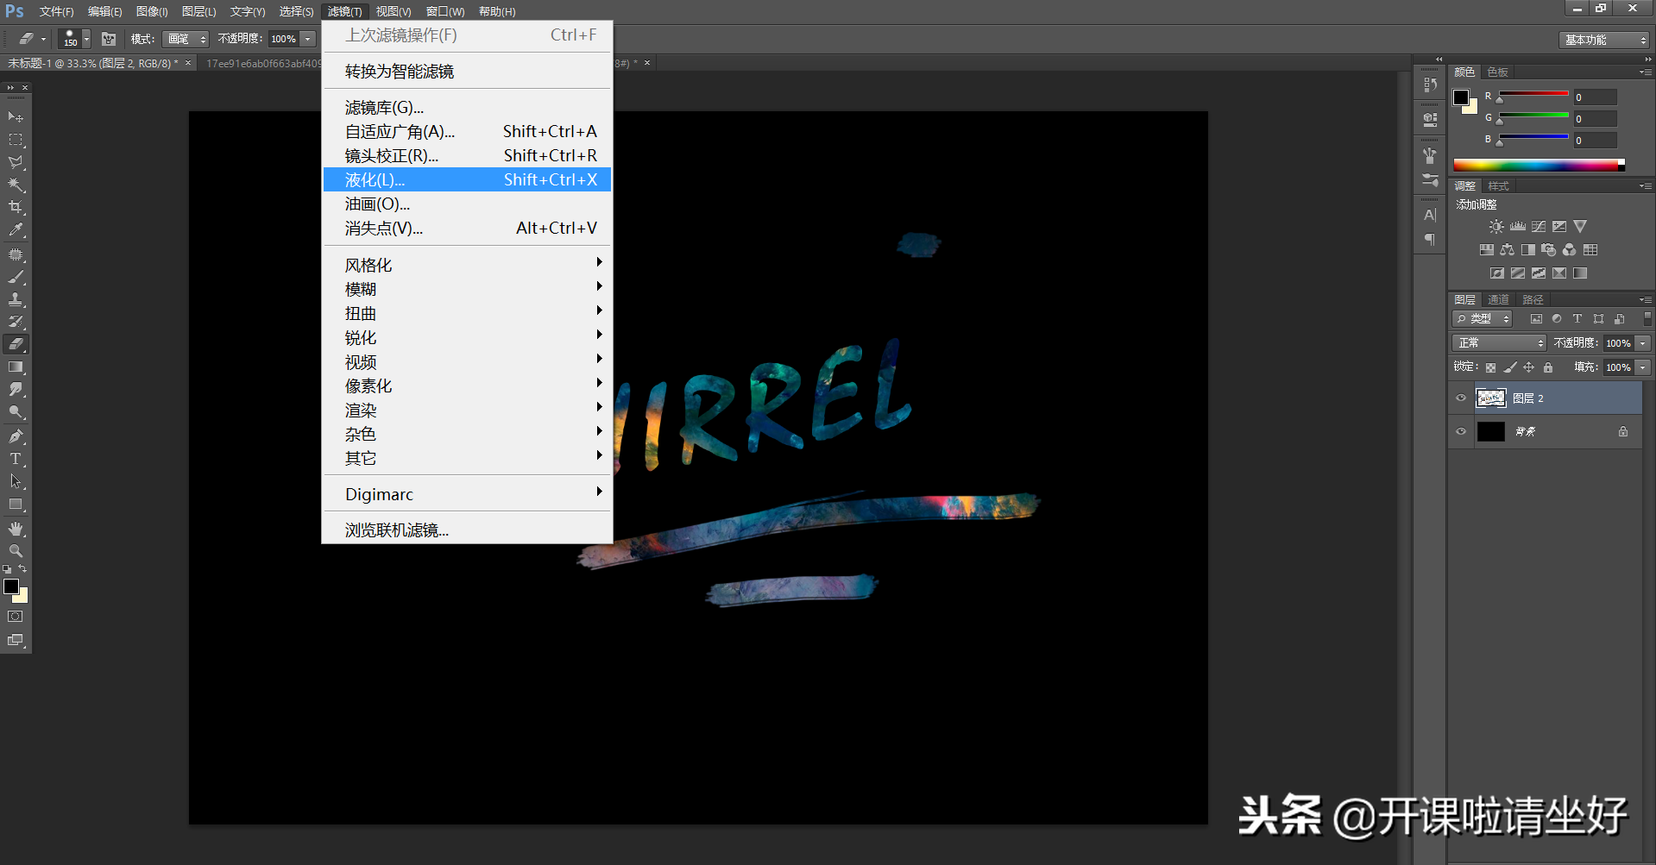The height and width of the screenshot is (865, 1656).
Task: Toggle lock image pixels
Action: [x=1510, y=367]
